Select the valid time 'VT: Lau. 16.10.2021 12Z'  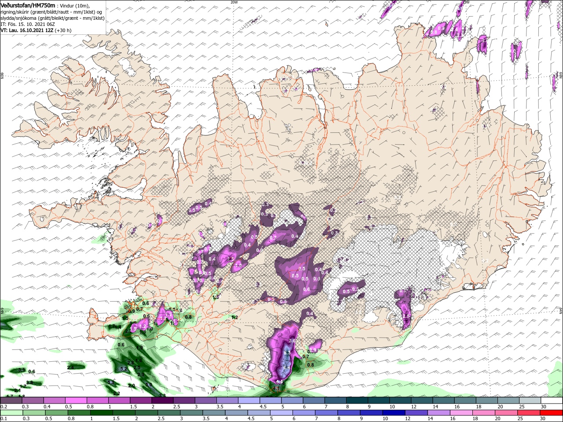27,30
